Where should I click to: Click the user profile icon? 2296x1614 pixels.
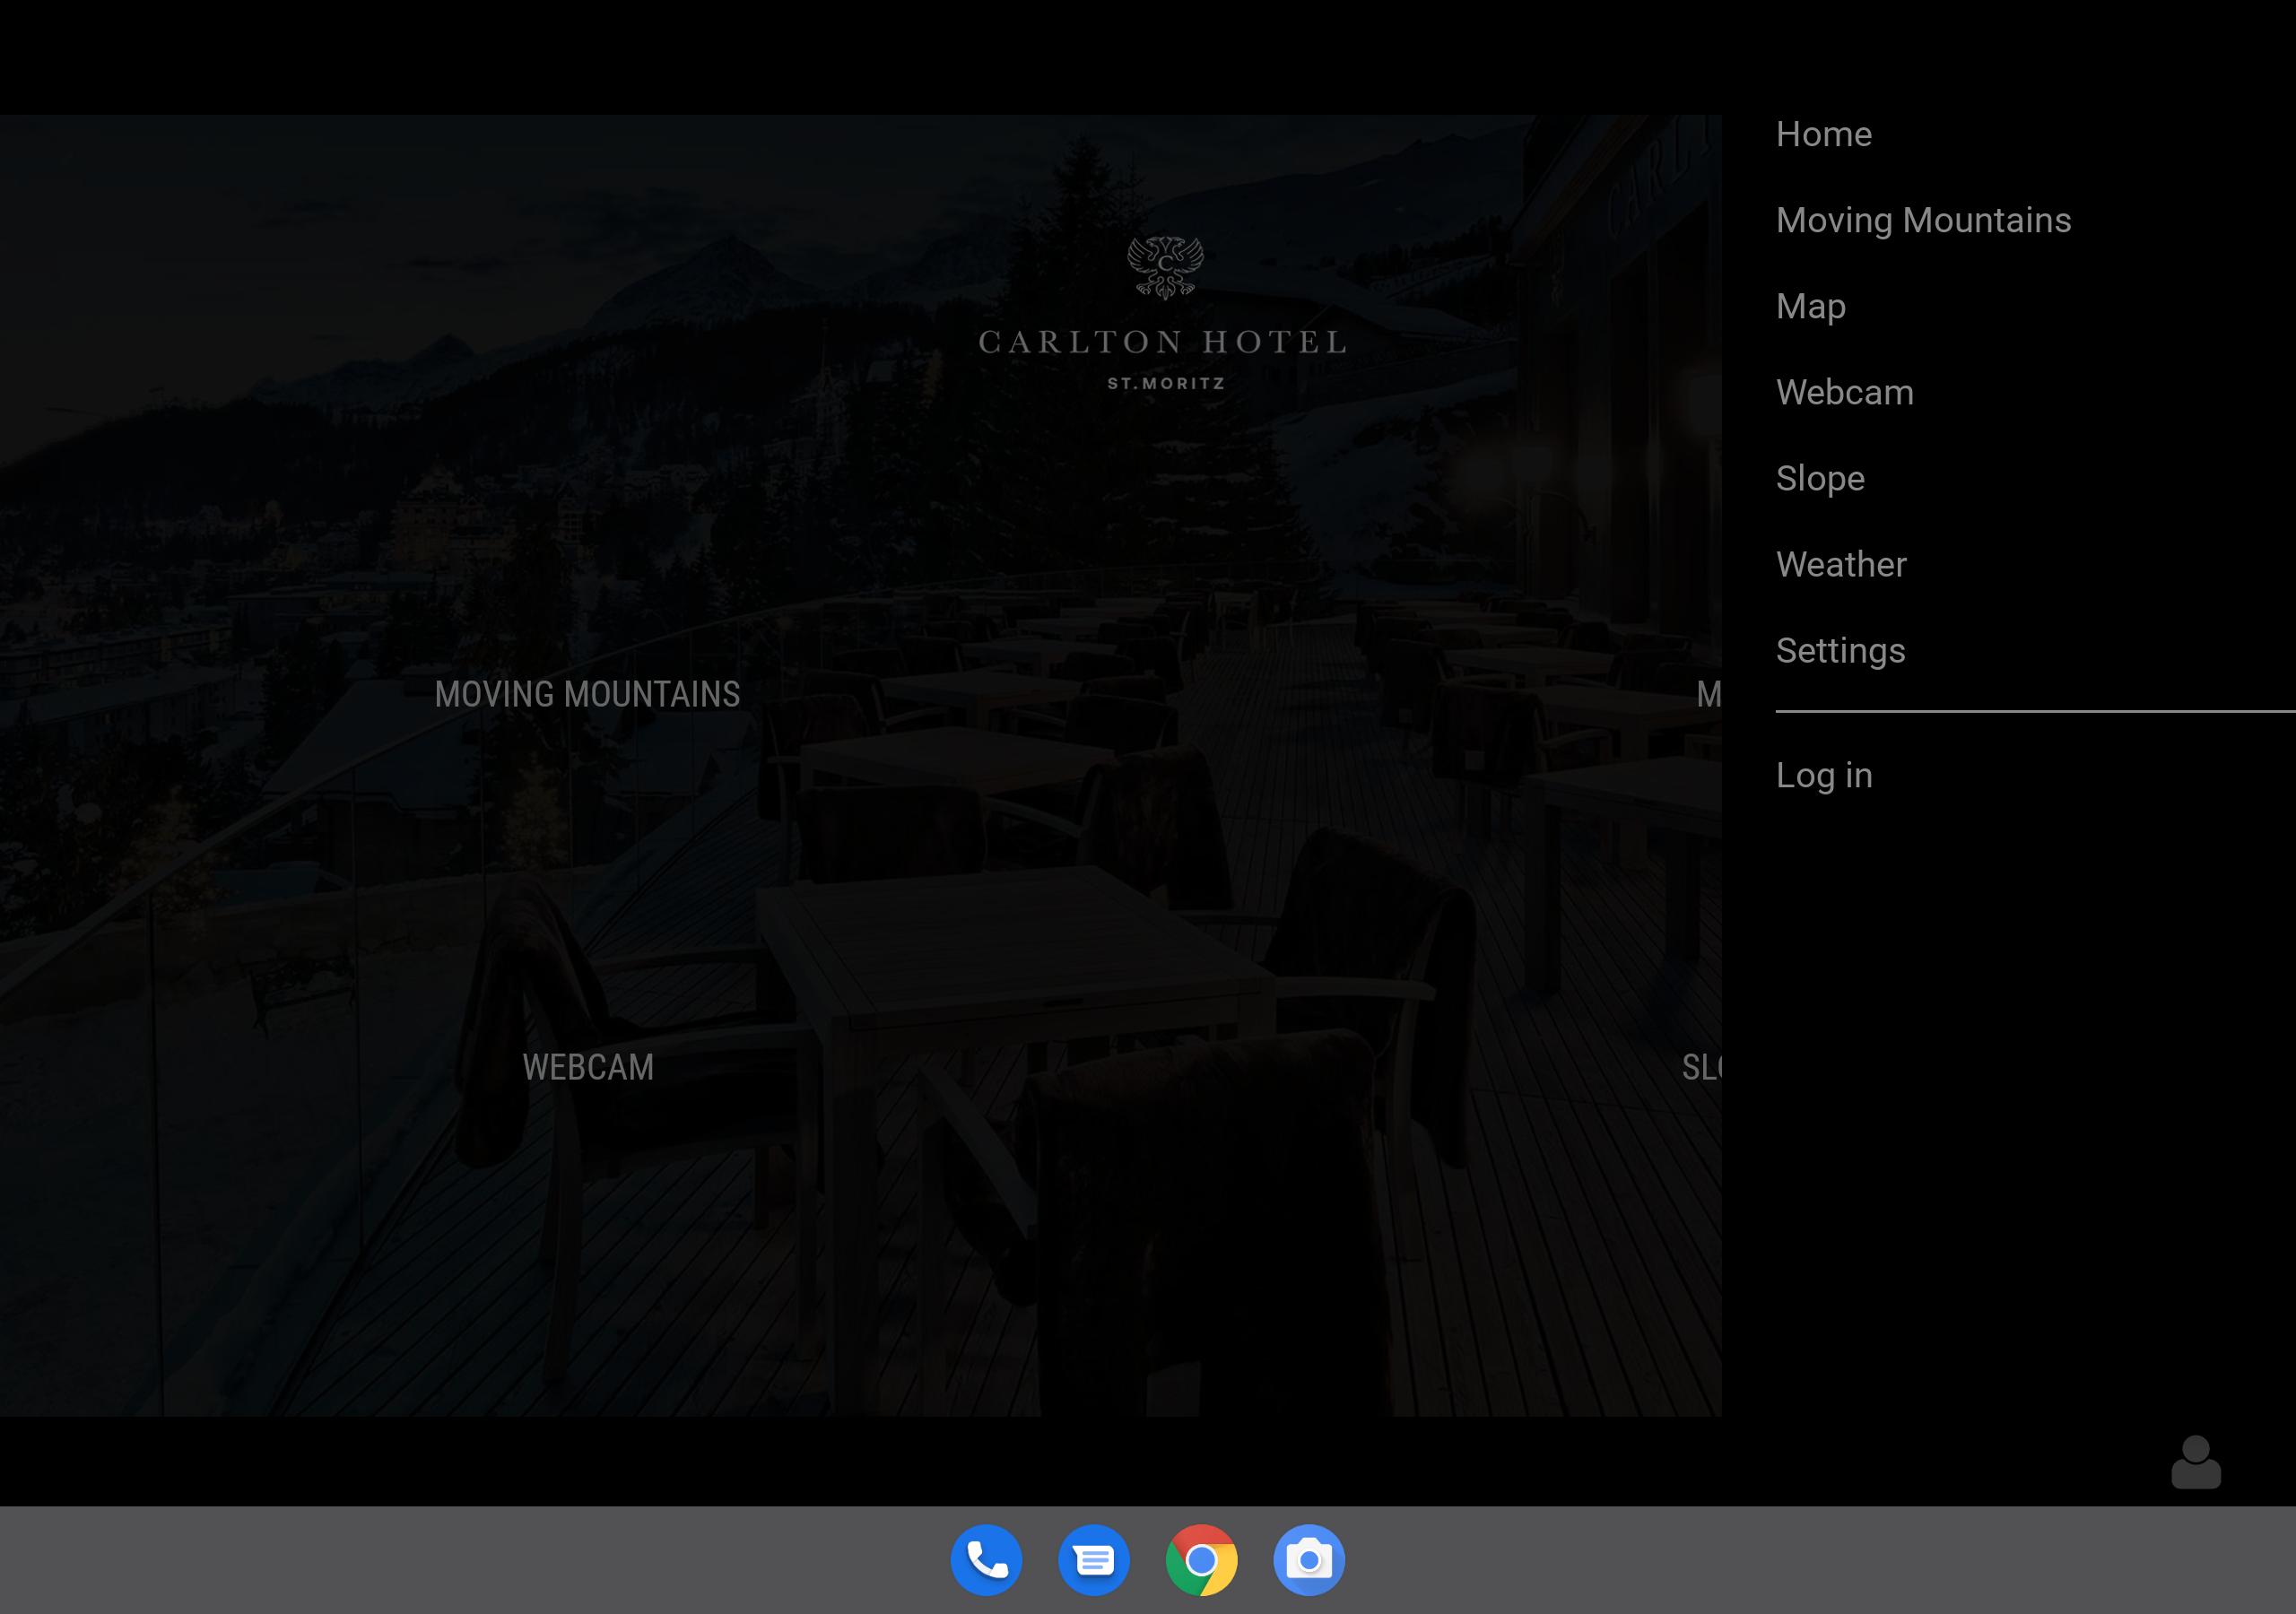click(2196, 1462)
